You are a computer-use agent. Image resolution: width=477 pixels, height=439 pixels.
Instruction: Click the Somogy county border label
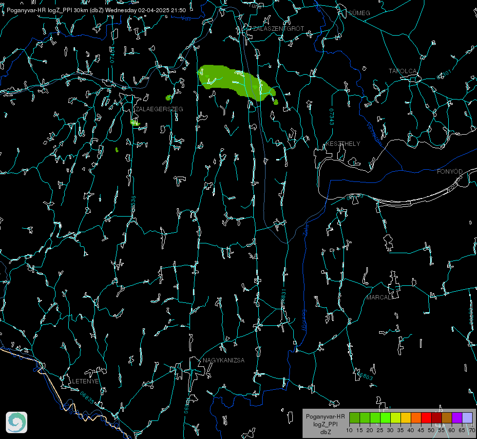tap(304, 320)
